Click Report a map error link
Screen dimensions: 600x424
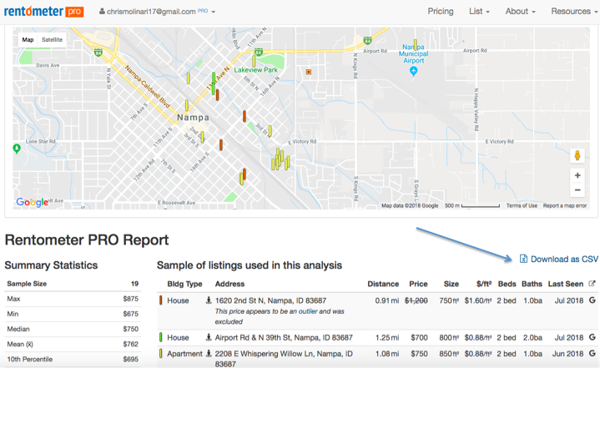[565, 205]
